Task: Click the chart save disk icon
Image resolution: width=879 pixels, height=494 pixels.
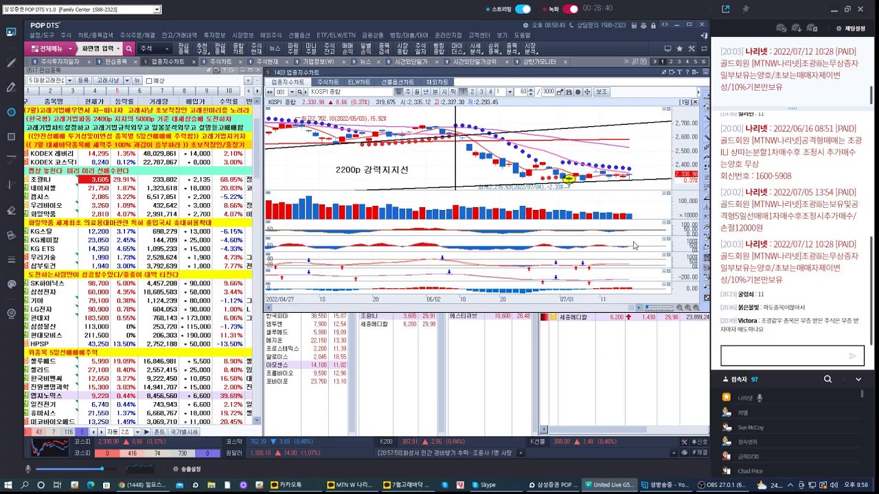Action: (x=569, y=92)
